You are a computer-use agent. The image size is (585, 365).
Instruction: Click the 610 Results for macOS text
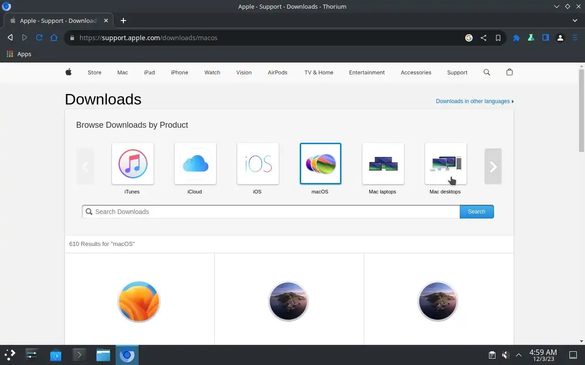tap(102, 244)
